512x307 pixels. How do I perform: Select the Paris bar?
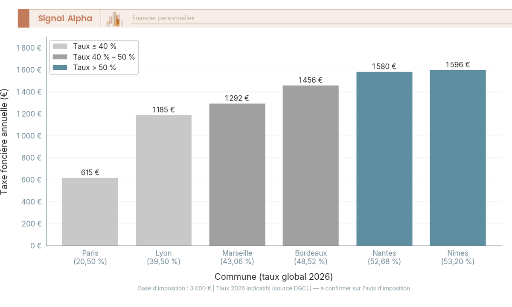[90, 212]
